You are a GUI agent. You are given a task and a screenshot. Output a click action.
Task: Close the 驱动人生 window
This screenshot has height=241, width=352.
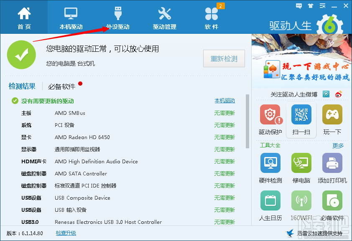pyautogui.click(x=346, y=6)
